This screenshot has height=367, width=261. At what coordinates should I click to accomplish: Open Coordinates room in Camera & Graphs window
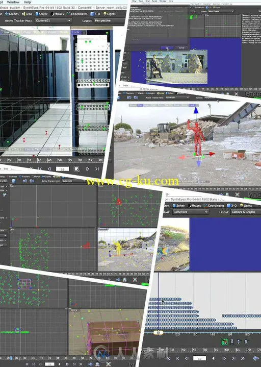214,206
